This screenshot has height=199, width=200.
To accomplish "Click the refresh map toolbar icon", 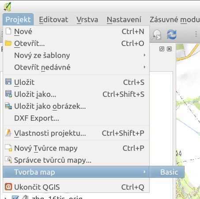I will click(x=172, y=34).
